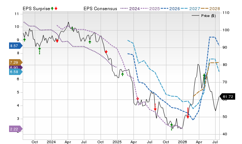This screenshot has height=144, width=242.
Task: Click the green surprise arrow after 2025 label
Action: (123, 75)
